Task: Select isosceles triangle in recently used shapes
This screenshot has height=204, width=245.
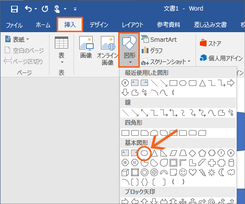Action: (202, 83)
